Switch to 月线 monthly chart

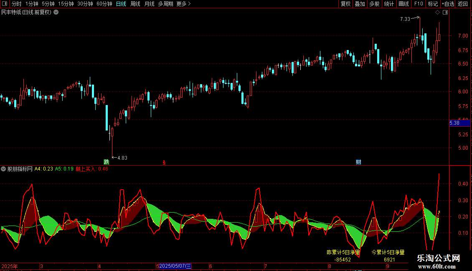(149, 4)
